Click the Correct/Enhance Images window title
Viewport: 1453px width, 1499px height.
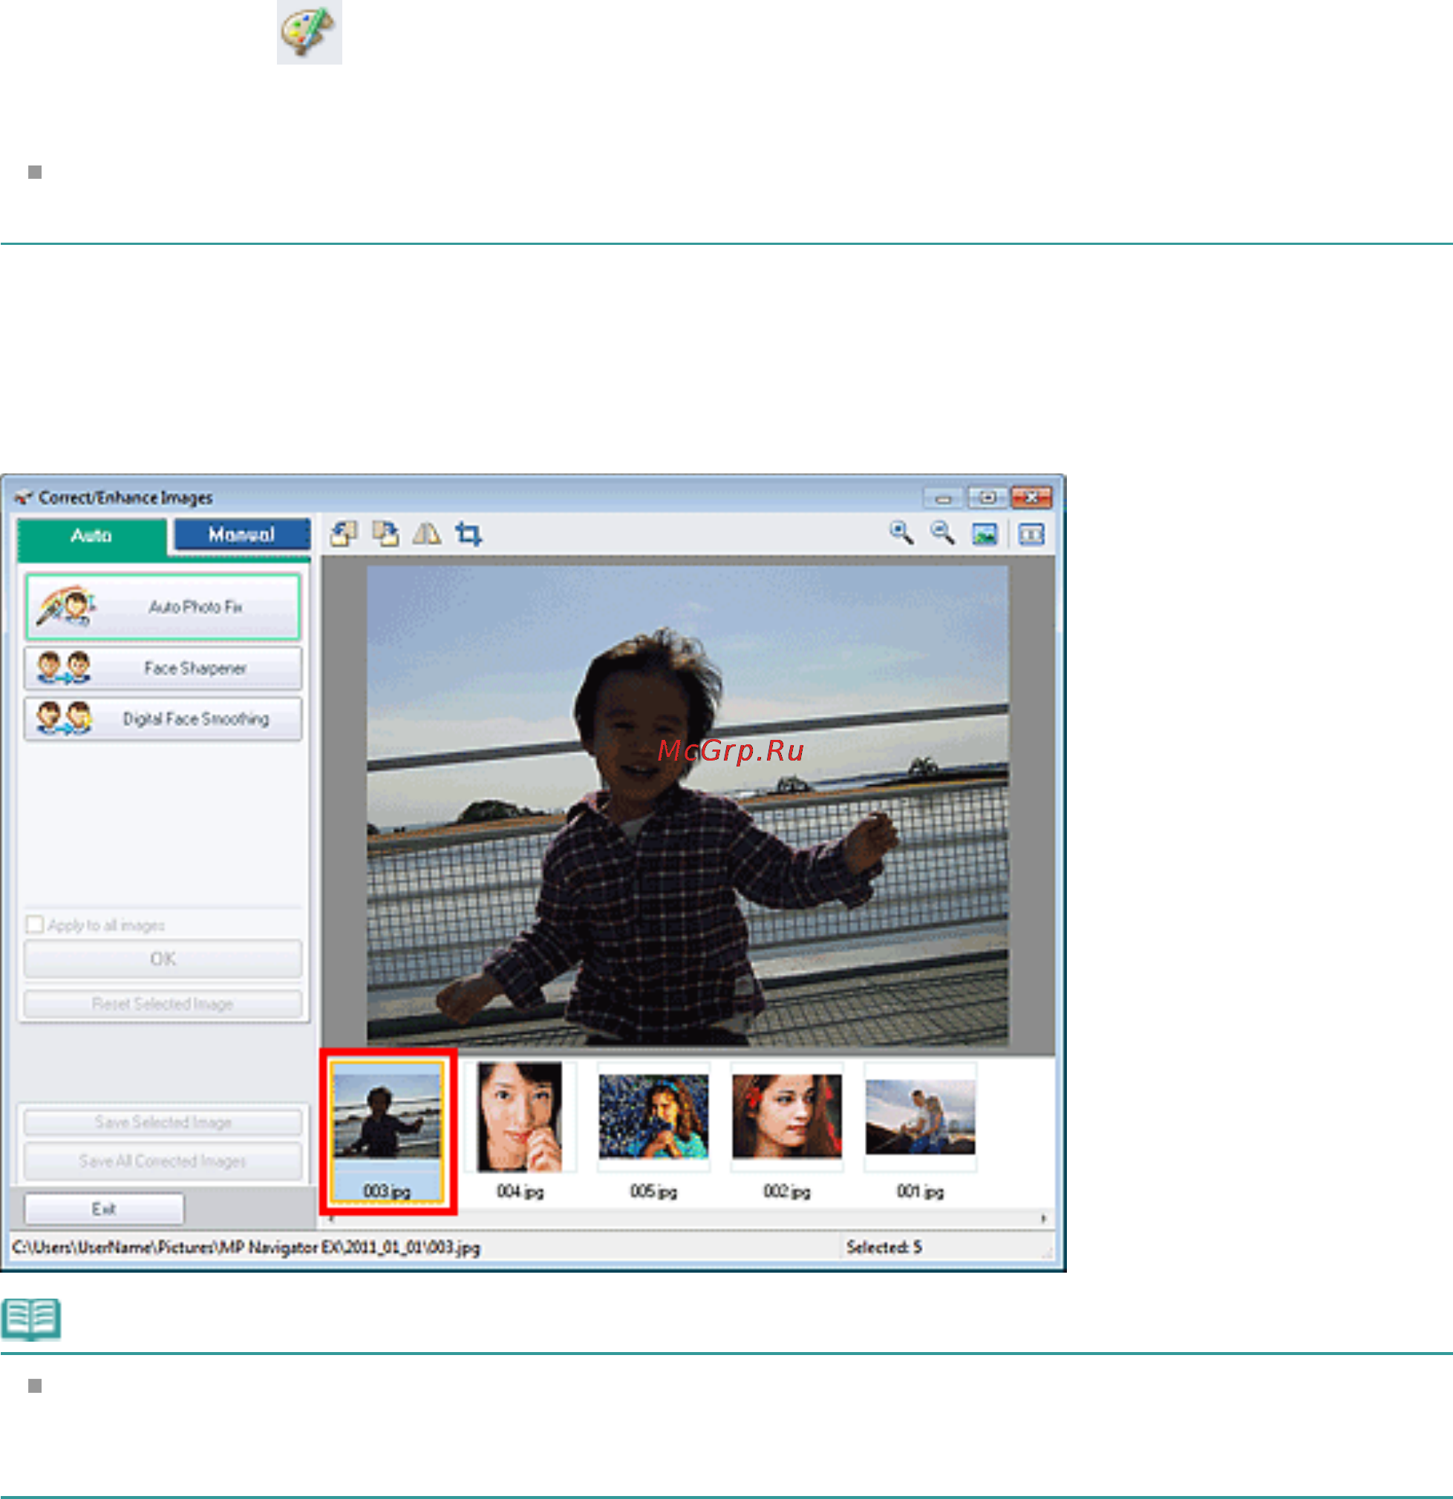point(125,498)
